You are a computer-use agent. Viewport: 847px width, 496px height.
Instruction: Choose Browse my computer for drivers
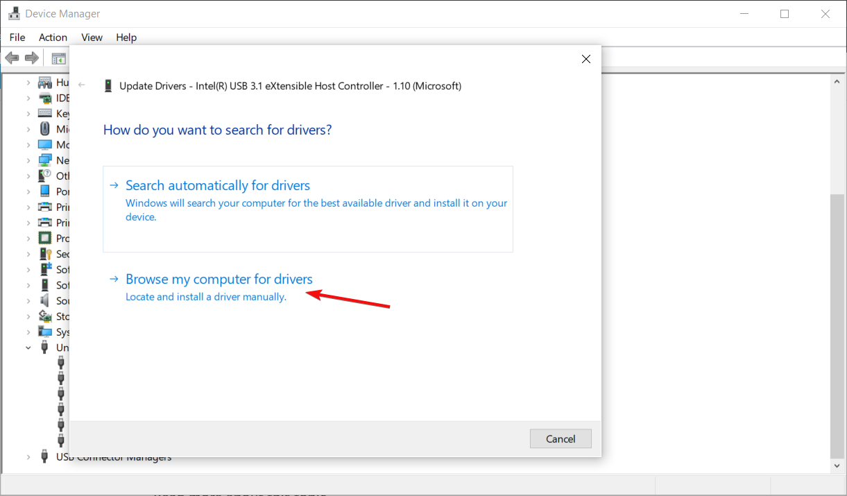(219, 279)
